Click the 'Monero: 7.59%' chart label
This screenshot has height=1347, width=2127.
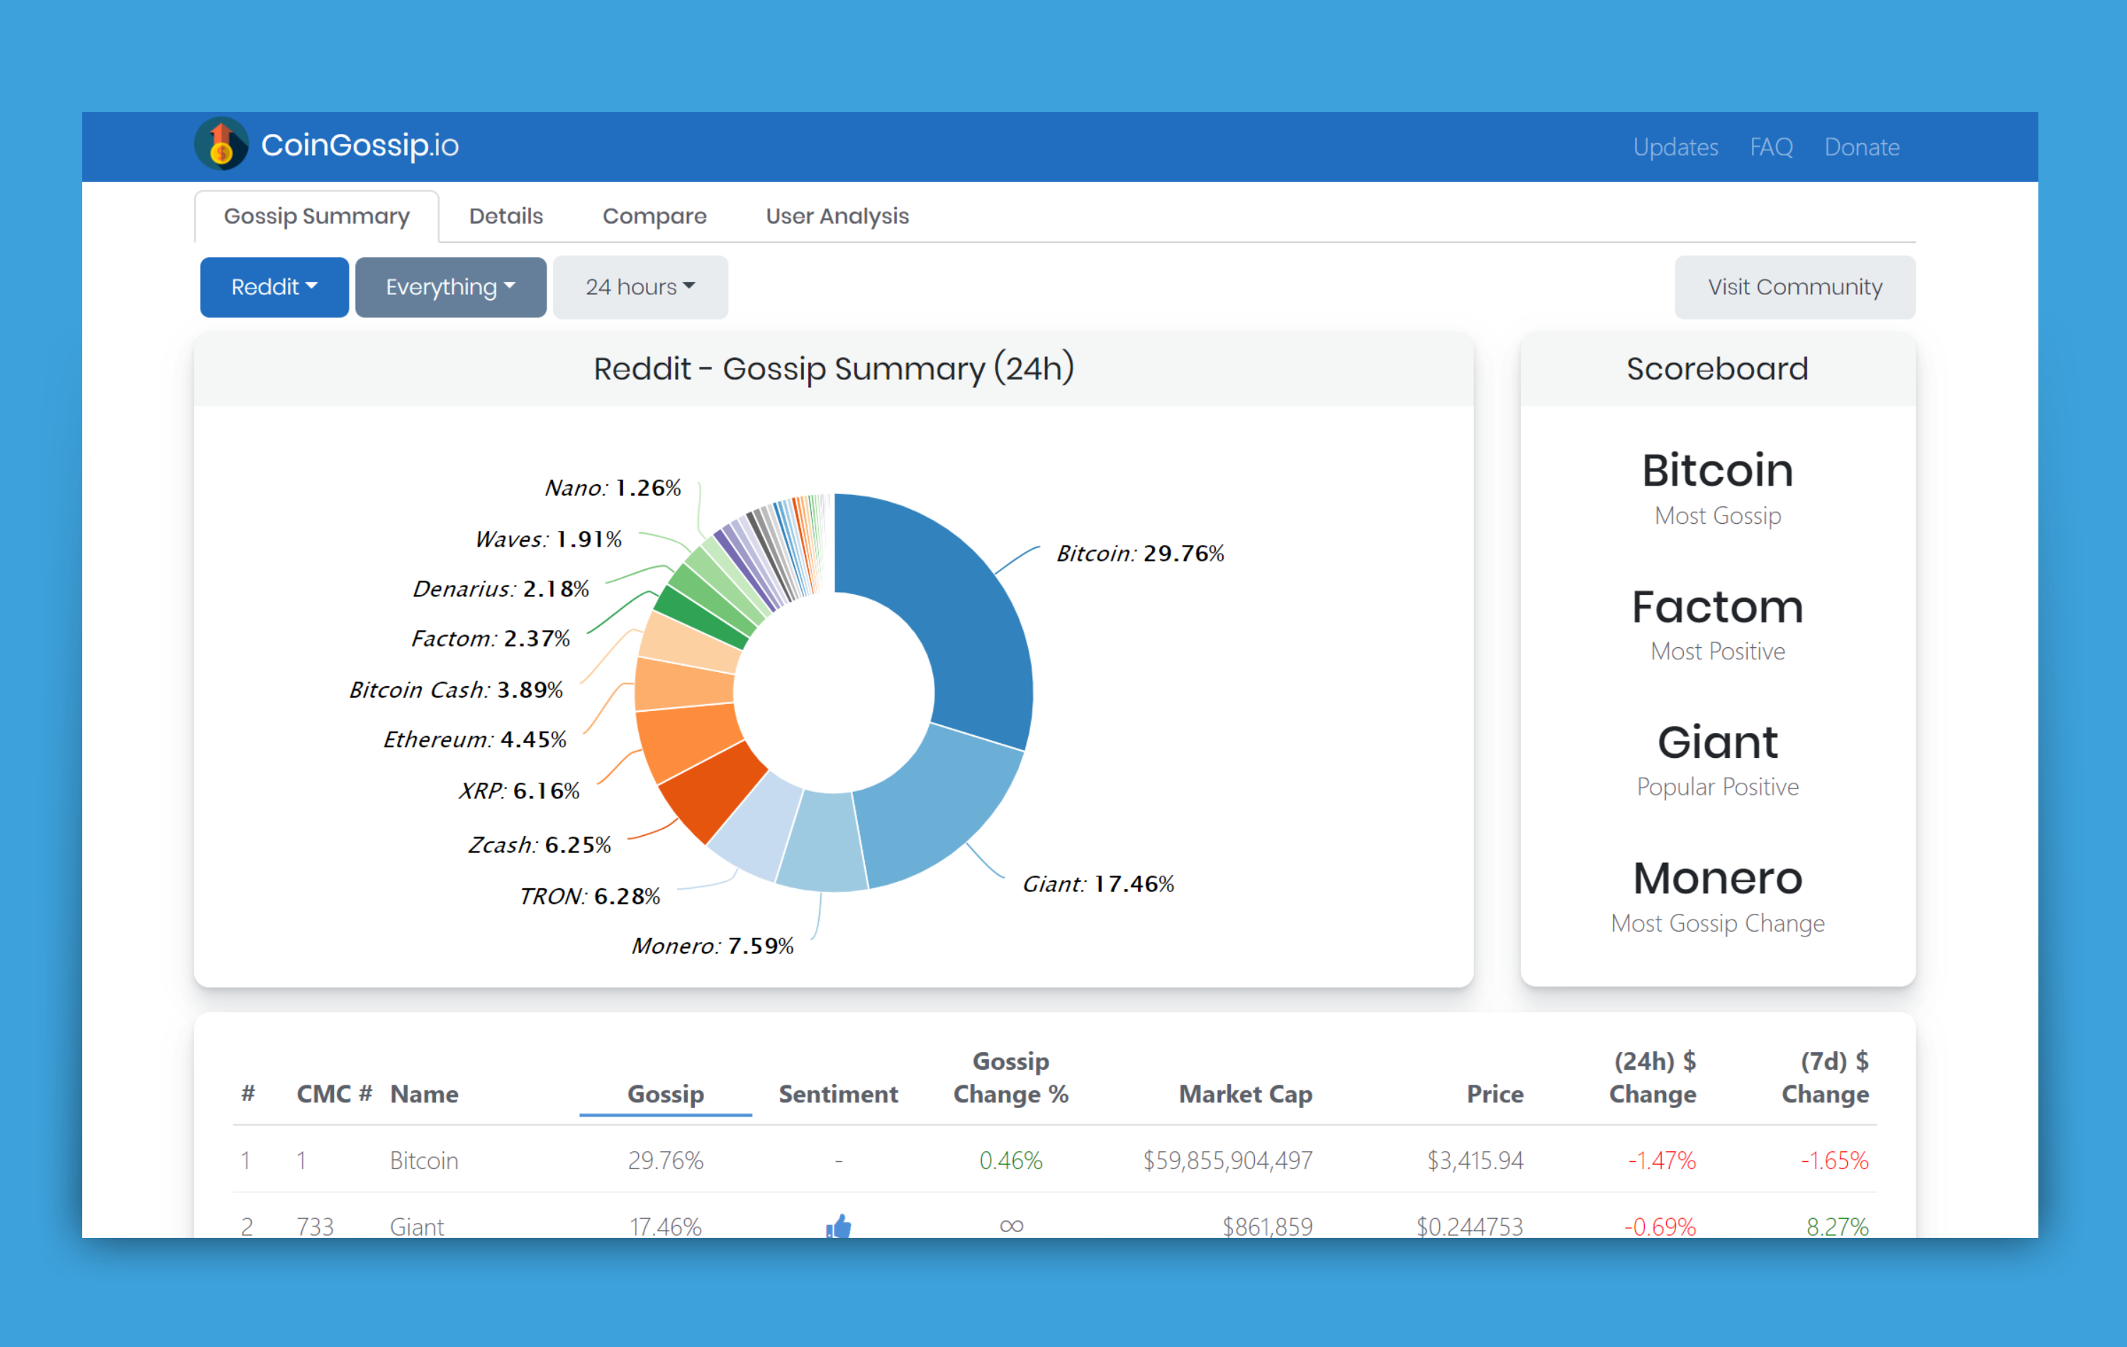tap(712, 946)
